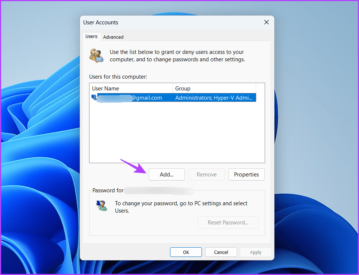The width and height of the screenshot is (359, 275).
Task: Click the single user icon in the password section
Action: [x=102, y=206]
